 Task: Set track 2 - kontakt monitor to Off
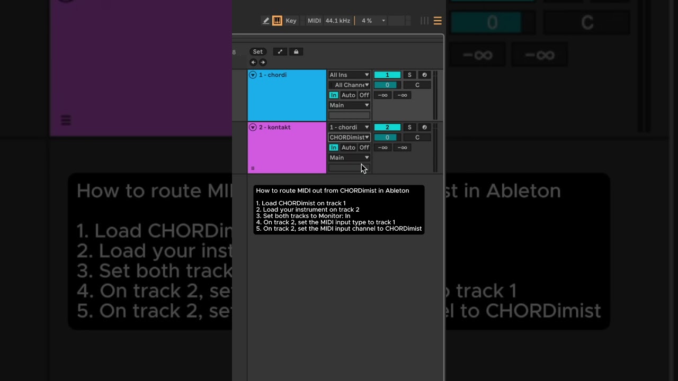coord(364,148)
